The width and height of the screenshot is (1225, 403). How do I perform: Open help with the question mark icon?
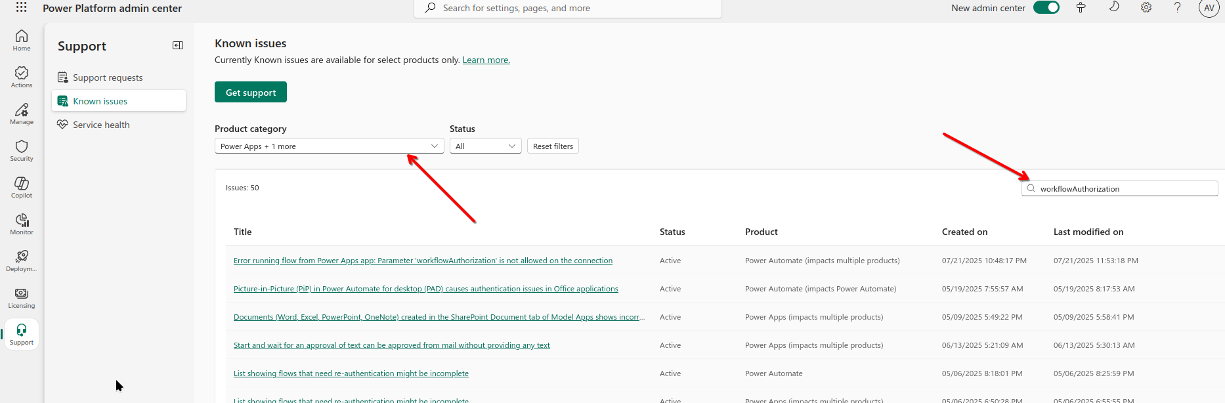[x=1178, y=8]
